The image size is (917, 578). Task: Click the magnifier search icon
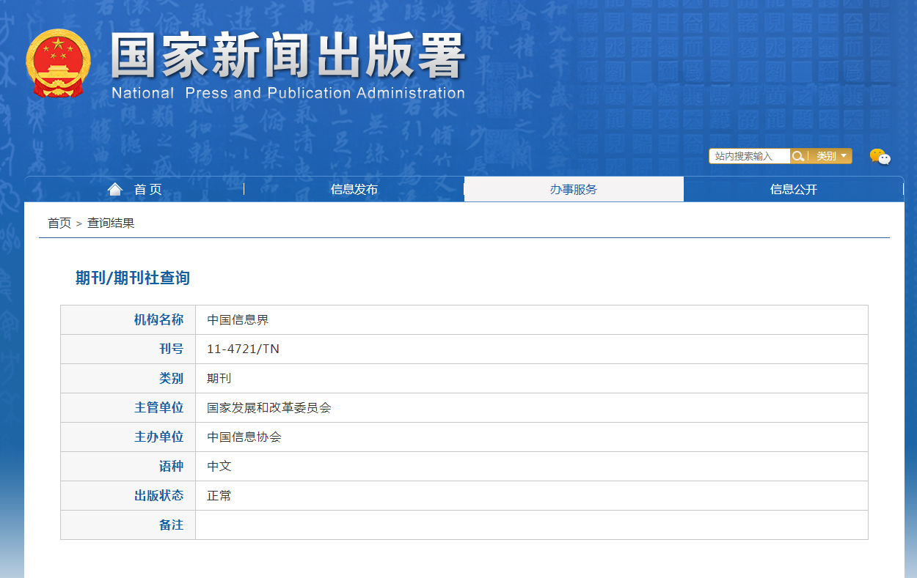(x=797, y=156)
